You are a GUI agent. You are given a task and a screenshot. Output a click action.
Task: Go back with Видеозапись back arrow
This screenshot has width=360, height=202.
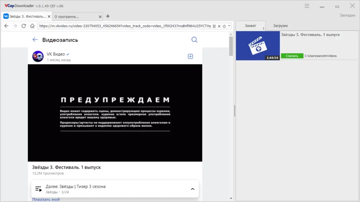[35, 40]
